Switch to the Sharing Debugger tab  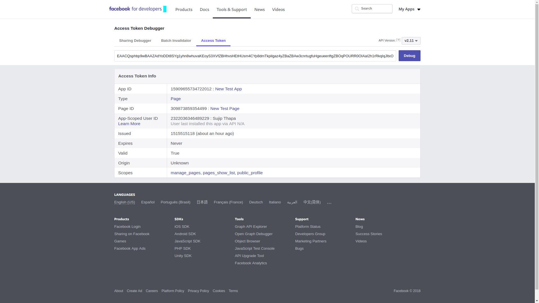pos(135,41)
